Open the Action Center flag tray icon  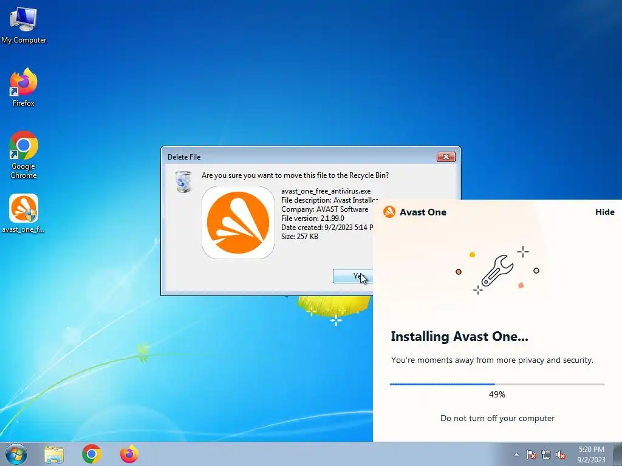point(531,454)
